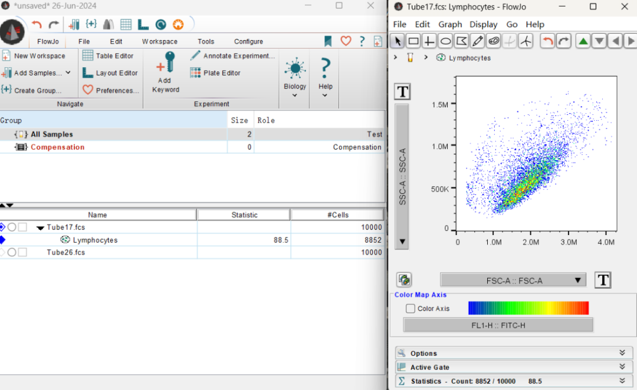The image size is (637, 390).
Task: Open the Add Samples dropdown arrow
Action: 68,72
